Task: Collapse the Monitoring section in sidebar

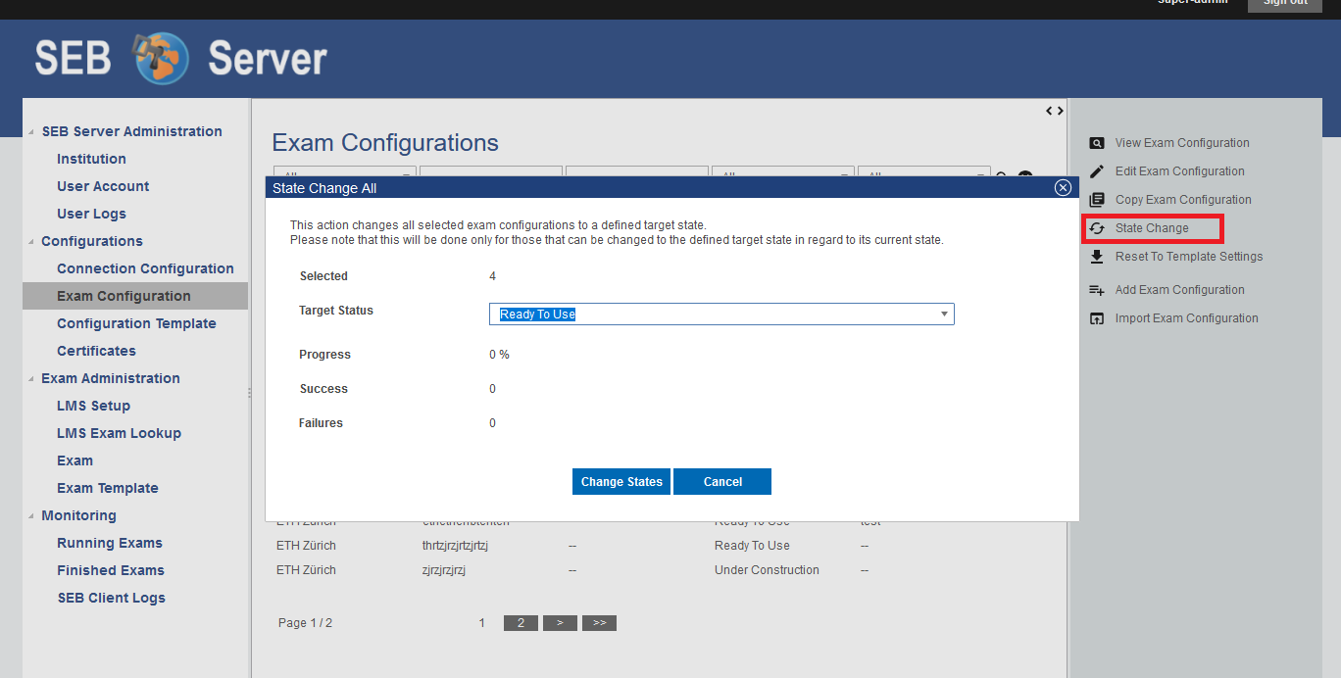Action: tap(30, 516)
